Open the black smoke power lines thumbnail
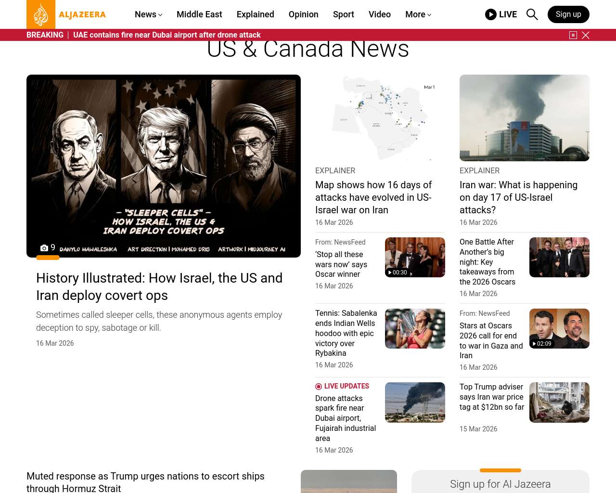 (x=415, y=402)
